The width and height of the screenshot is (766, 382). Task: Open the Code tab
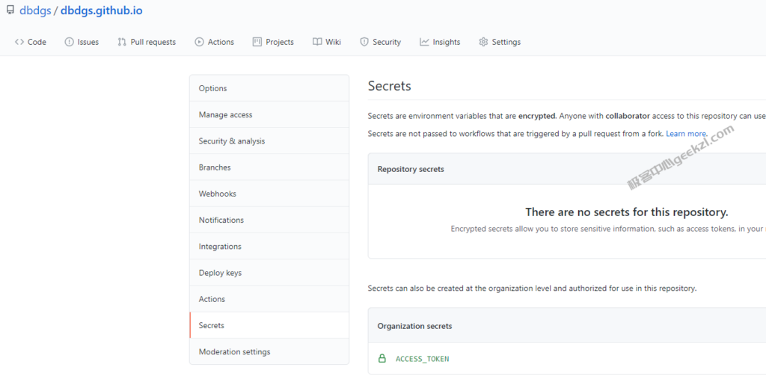[30, 42]
